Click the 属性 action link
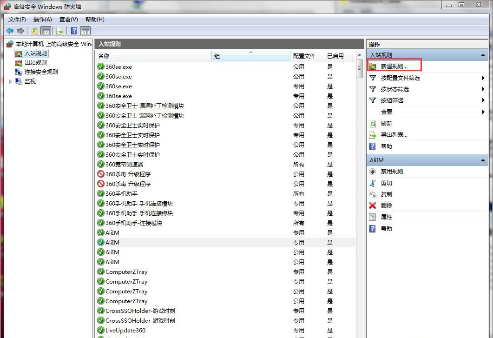This screenshot has height=338, width=493. (x=387, y=217)
